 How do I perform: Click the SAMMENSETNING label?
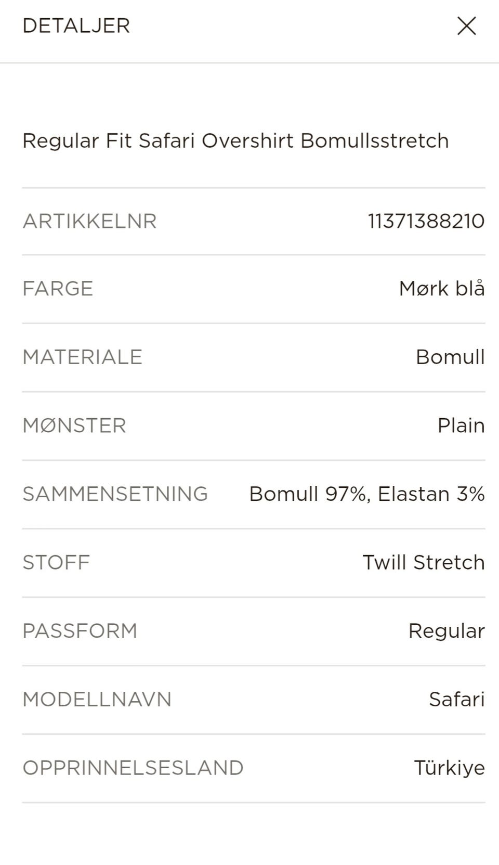[x=115, y=494]
